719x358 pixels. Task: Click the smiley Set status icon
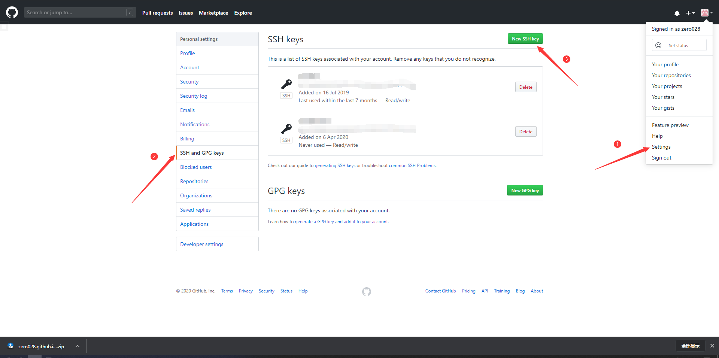coord(658,45)
